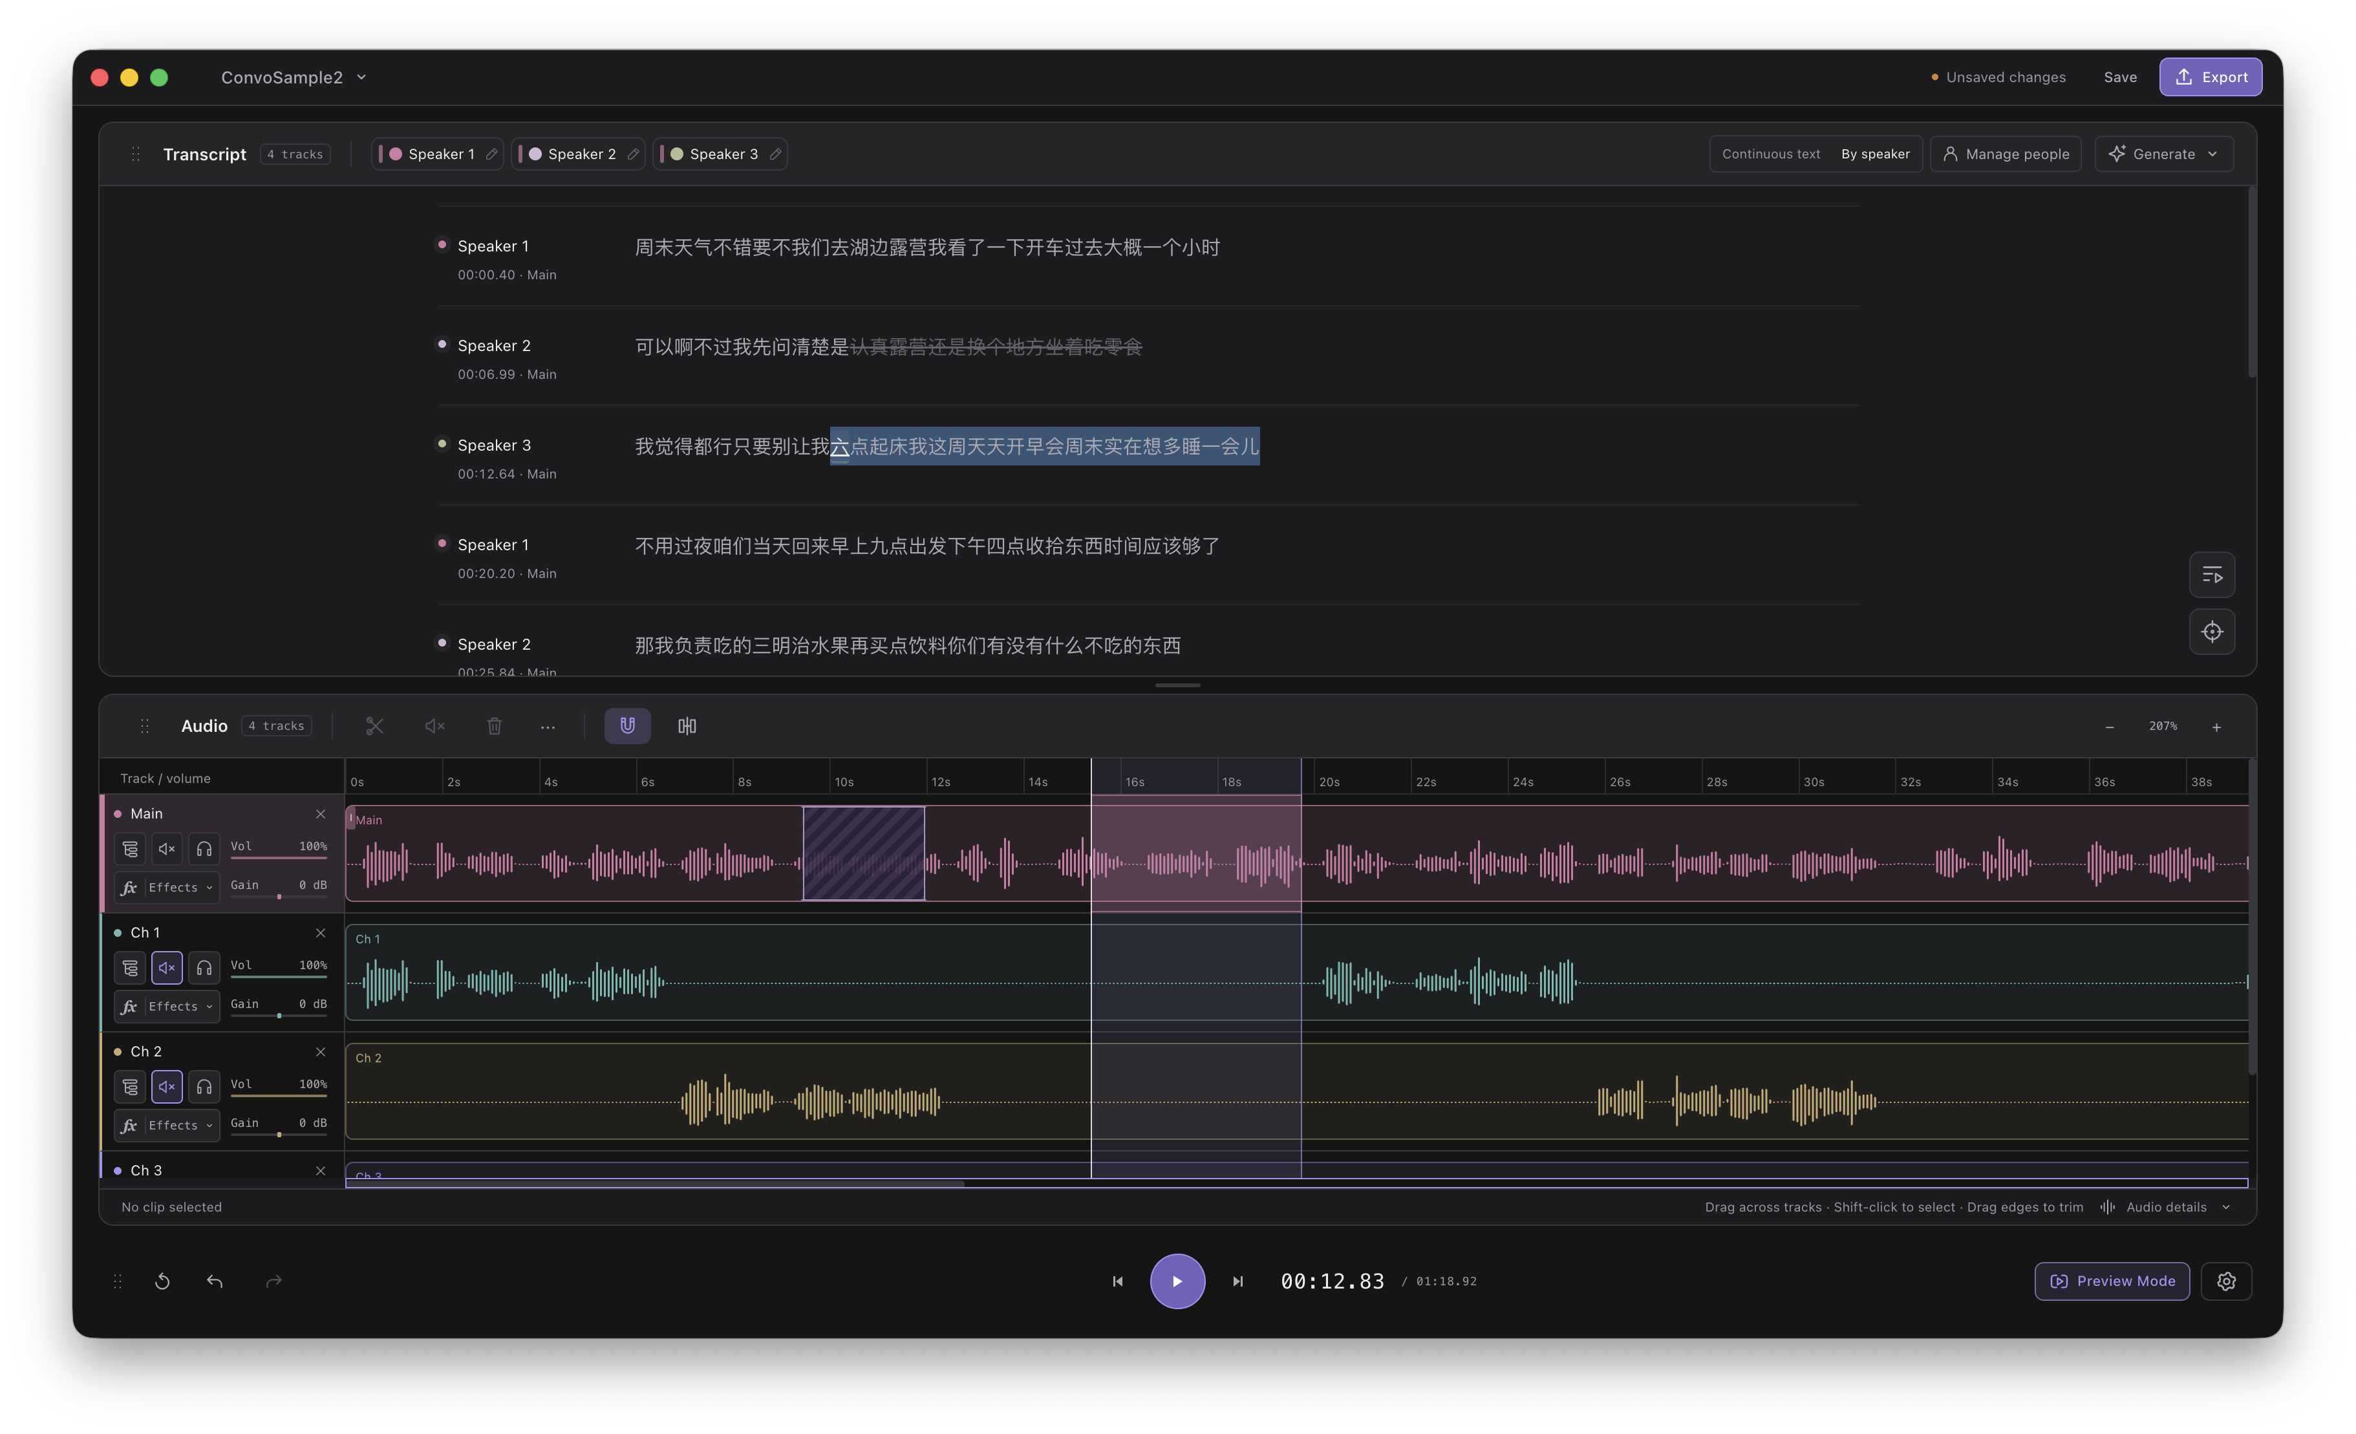Viewport: 2356px width, 1434px height.
Task: Adjust the Main track Vol slider
Action: click(278, 857)
